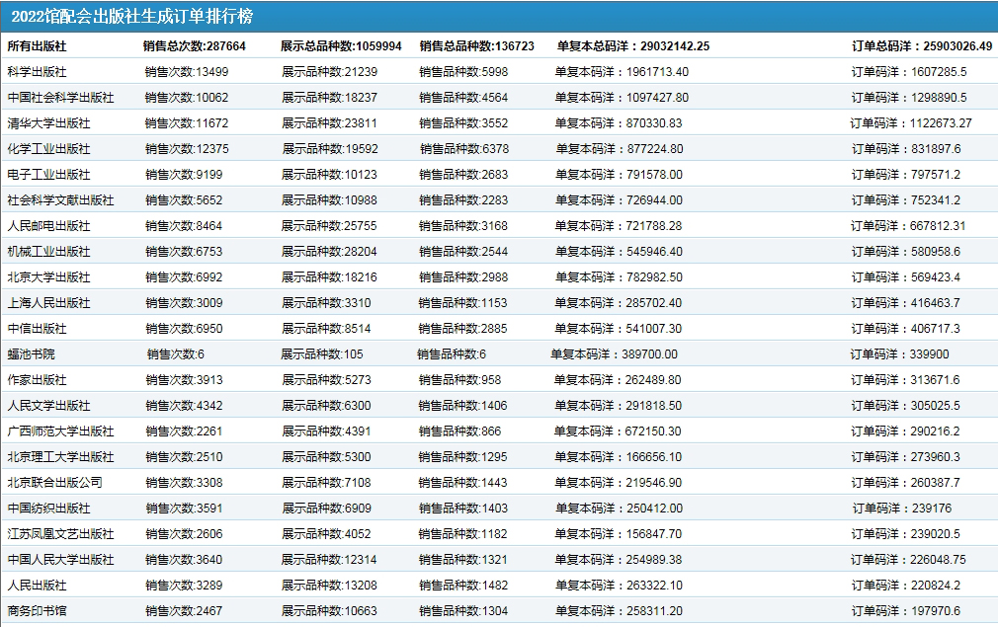Select the 北京大学出版社 publisher name
Image resolution: width=998 pixels, height=627 pixels.
click(x=48, y=277)
